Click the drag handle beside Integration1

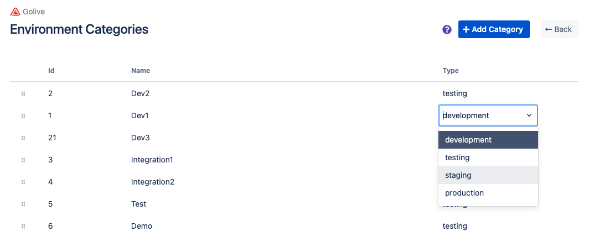(x=23, y=160)
